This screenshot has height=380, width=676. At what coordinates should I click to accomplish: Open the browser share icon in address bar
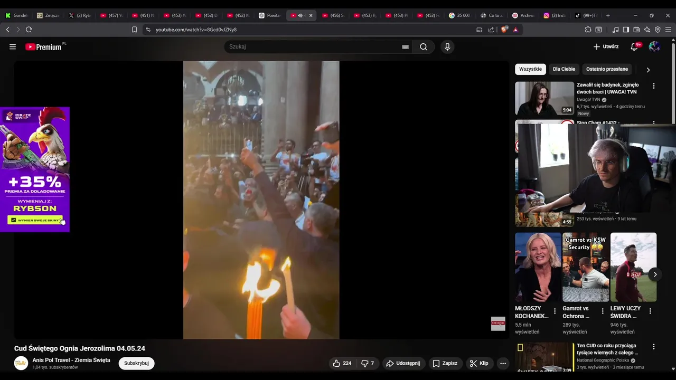pyautogui.click(x=491, y=30)
